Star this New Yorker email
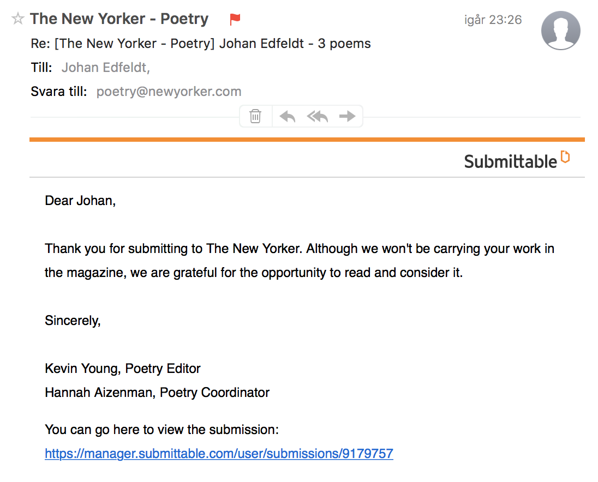This screenshot has height=482, width=598. click(17, 19)
